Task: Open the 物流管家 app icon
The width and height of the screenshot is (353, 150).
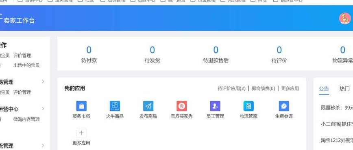Action: click(248, 106)
